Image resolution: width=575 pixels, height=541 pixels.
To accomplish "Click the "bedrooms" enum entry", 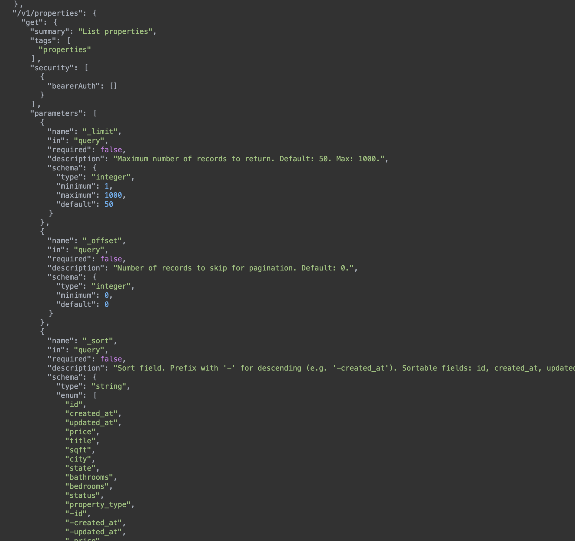I will 87,486.
